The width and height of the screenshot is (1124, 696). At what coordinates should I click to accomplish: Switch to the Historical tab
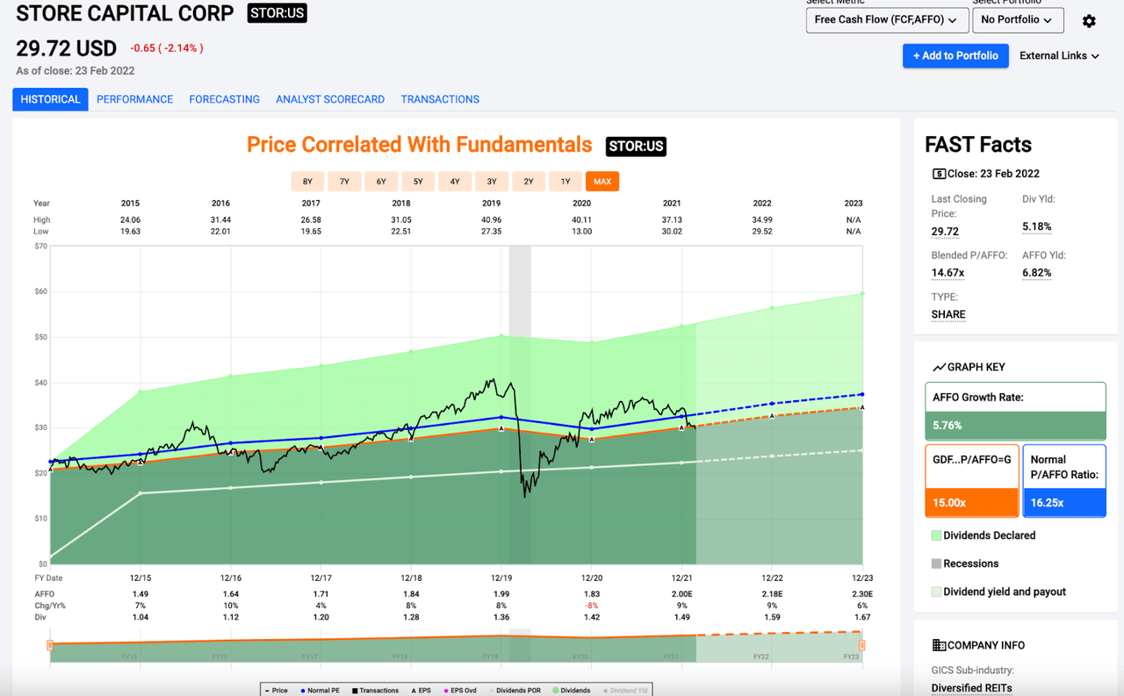(x=50, y=99)
